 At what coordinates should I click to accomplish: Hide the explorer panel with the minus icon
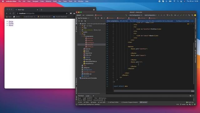click(104, 18)
